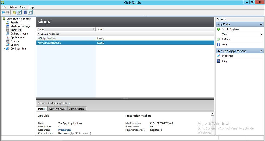The width and height of the screenshot is (265, 141).
Task: Expand the Configuration tree node arrow
Action: [x=4, y=49]
